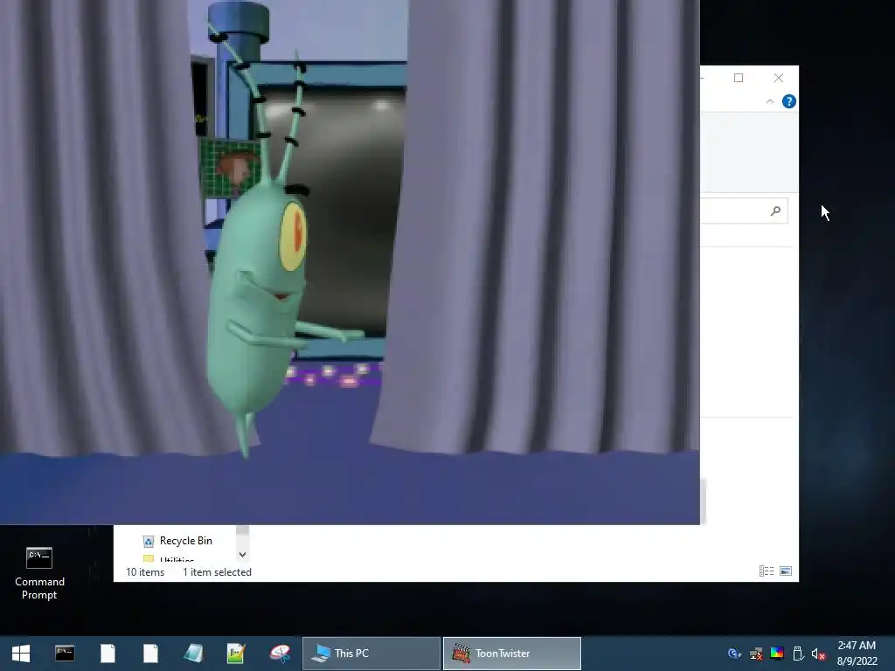The width and height of the screenshot is (895, 671).
Task: Launch Command Prompt from the taskbar
Action: click(65, 654)
